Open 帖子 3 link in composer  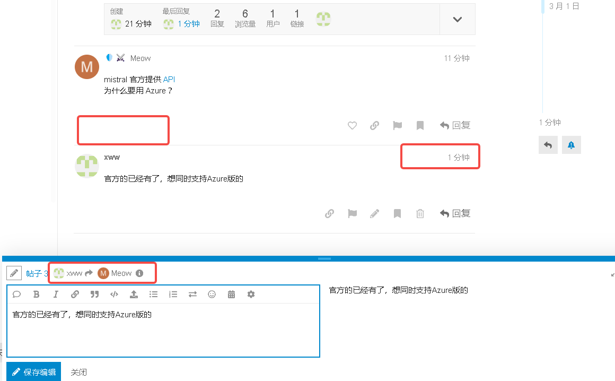pyautogui.click(x=37, y=273)
